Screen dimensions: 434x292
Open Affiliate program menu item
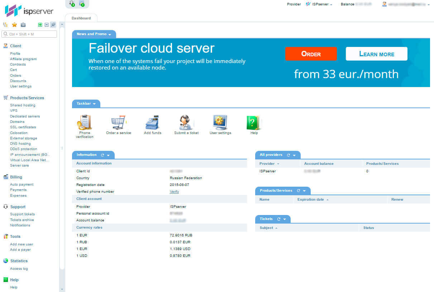[x=23, y=59]
